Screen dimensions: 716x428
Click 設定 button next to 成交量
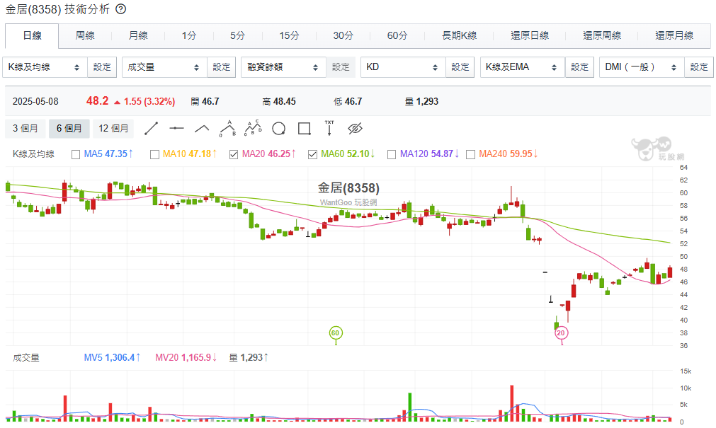[x=222, y=67]
